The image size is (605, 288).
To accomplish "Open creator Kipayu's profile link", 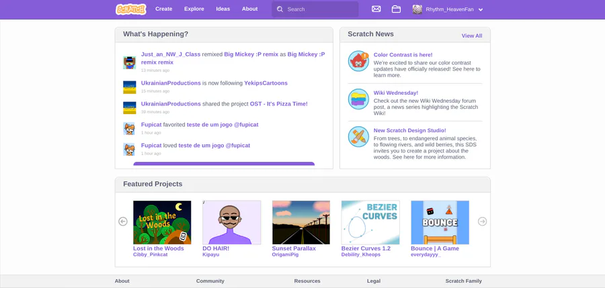I will (210, 254).
